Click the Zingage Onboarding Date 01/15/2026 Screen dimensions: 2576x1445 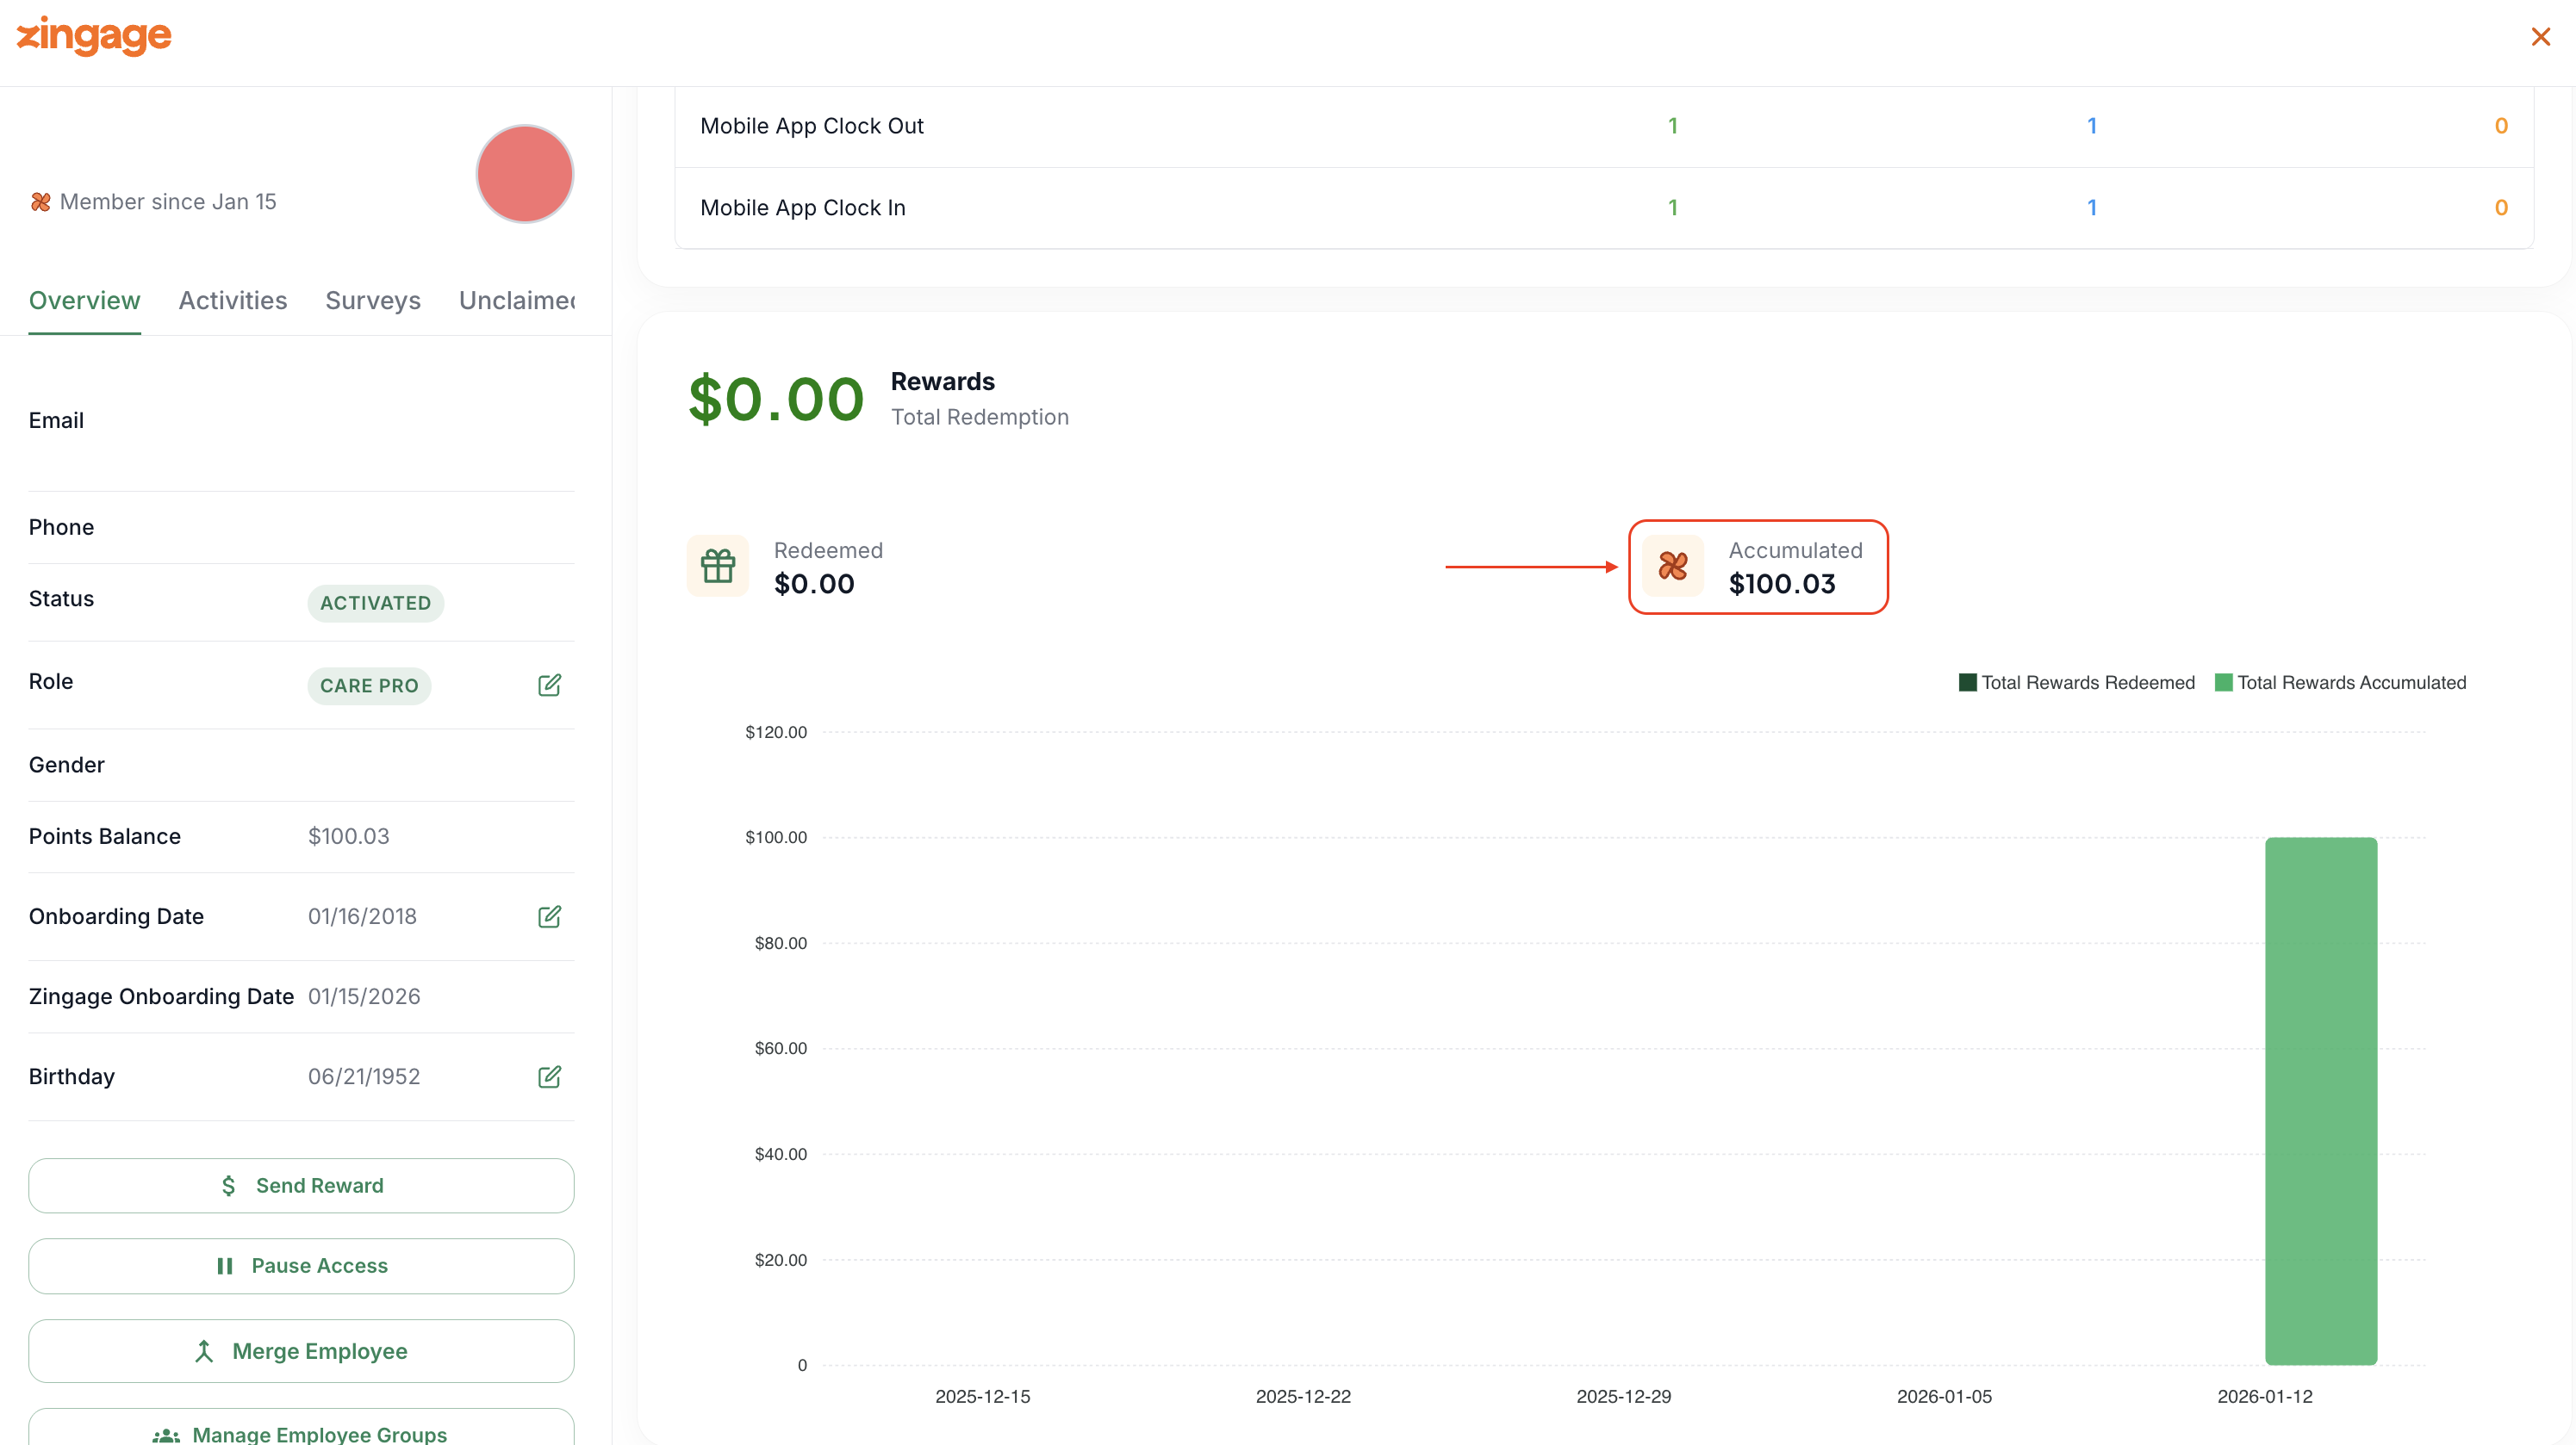pos(364,996)
